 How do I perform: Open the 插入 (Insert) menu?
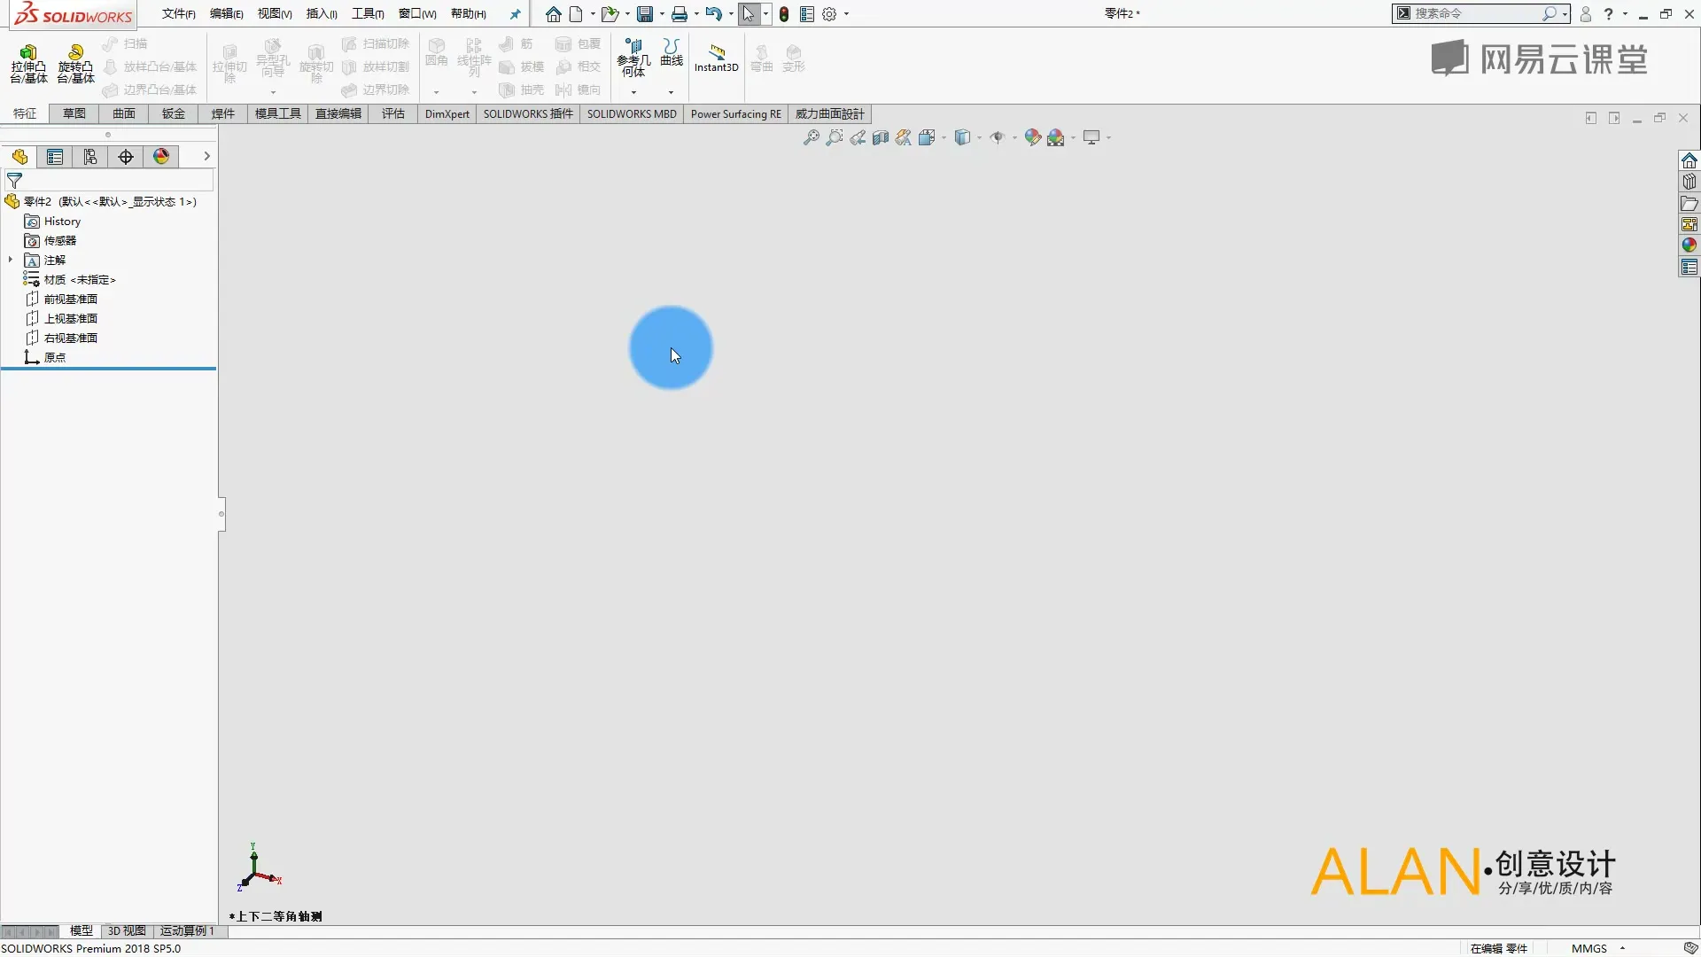(x=321, y=13)
